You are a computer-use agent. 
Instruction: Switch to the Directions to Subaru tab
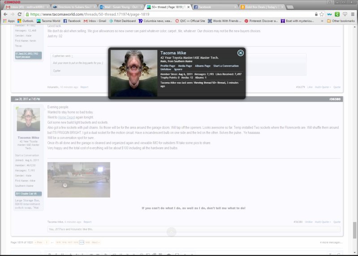[73, 7]
